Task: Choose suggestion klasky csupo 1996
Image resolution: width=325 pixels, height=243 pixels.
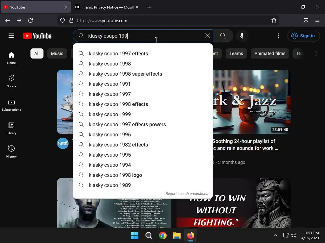Action: (143, 134)
